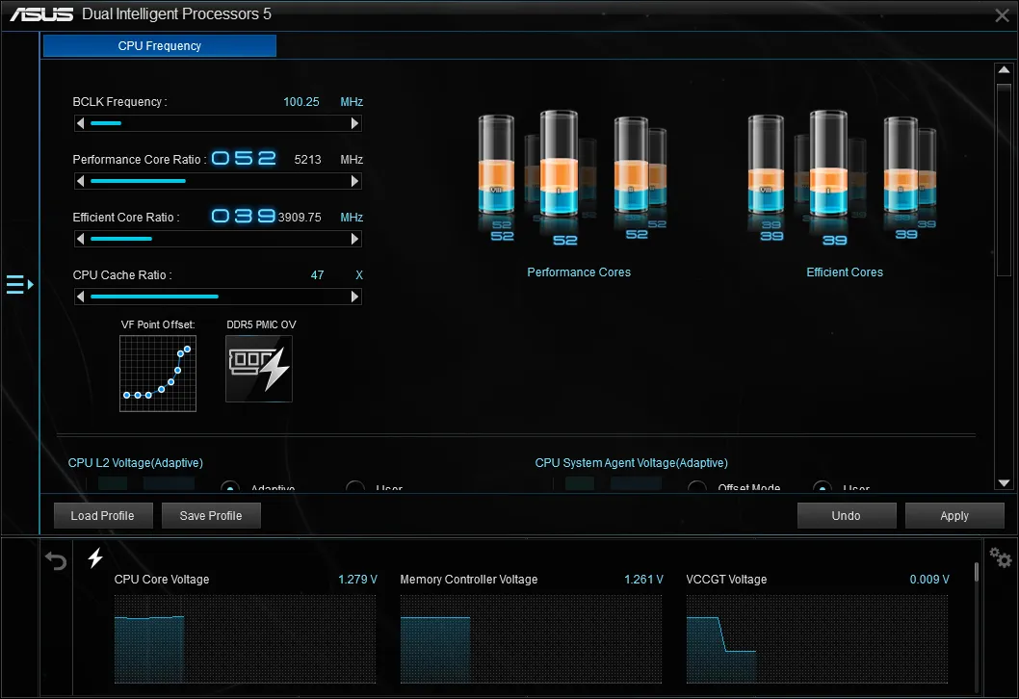The image size is (1019, 699).
Task: Increase CPU Cache Ratio with the right arrow
Action: point(354,297)
